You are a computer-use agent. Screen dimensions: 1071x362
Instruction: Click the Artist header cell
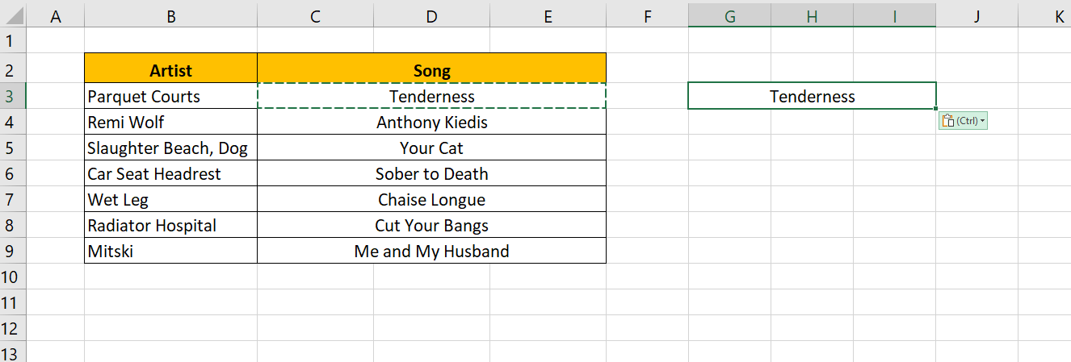click(x=170, y=71)
